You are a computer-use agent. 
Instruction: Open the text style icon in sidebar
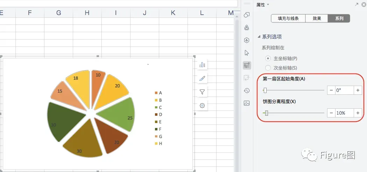pyautogui.click(x=246, y=28)
